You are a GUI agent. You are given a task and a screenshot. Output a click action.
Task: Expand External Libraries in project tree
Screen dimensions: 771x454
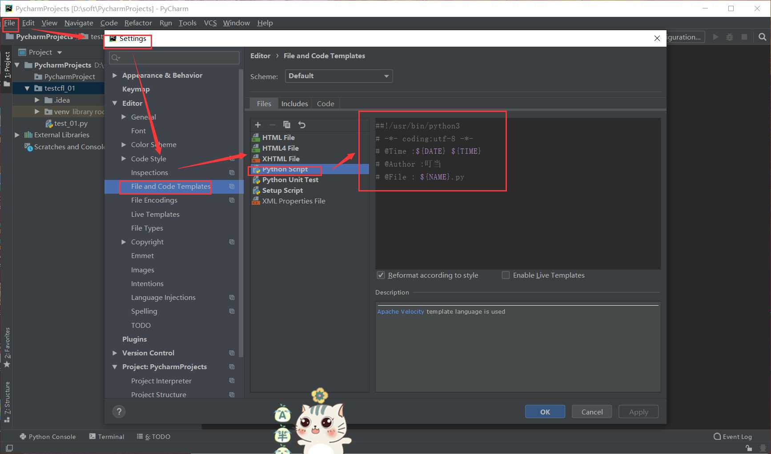[17, 135]
